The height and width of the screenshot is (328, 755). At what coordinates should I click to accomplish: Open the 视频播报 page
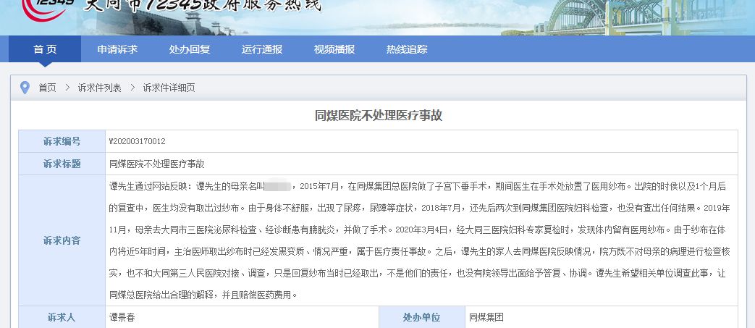[334, 49]
